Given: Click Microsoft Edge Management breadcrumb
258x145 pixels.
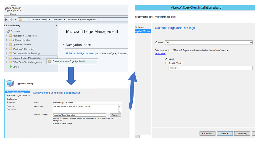Looking at the screenshot, I should coord(82,20).
